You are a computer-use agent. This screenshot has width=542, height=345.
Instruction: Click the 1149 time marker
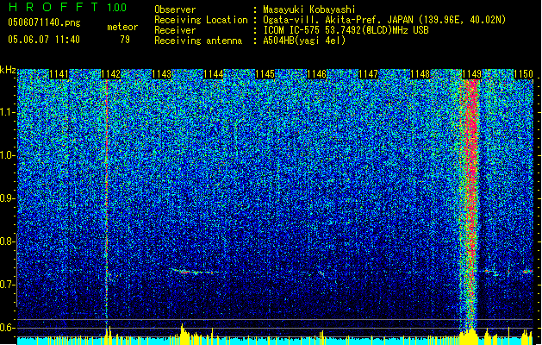(471, 74)
